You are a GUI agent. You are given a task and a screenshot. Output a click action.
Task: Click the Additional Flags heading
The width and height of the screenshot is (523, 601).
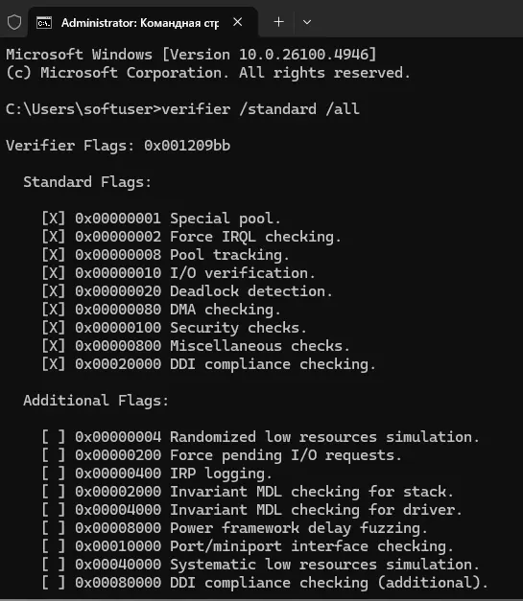coord(96,401)
